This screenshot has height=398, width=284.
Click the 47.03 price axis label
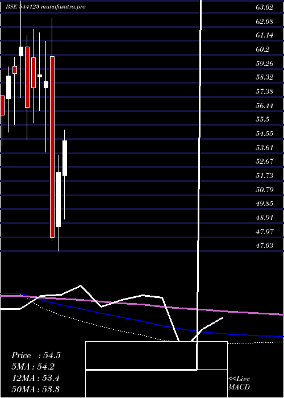(265, 245)
